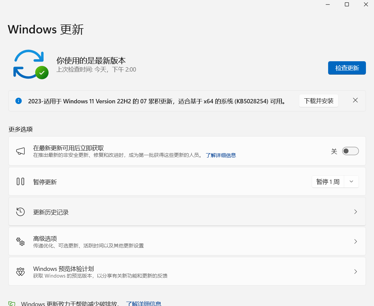The width and height of the screenshot is (374, 306).
Task: Click the 在最新更新可用后立即获取 title
Action: [x=68, y=148]
